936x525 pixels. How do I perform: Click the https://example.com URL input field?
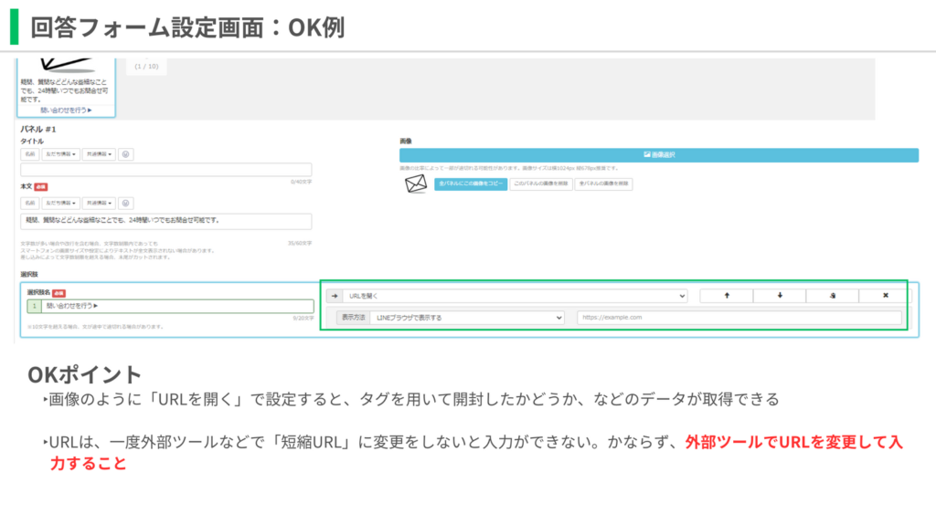[739, 318]
